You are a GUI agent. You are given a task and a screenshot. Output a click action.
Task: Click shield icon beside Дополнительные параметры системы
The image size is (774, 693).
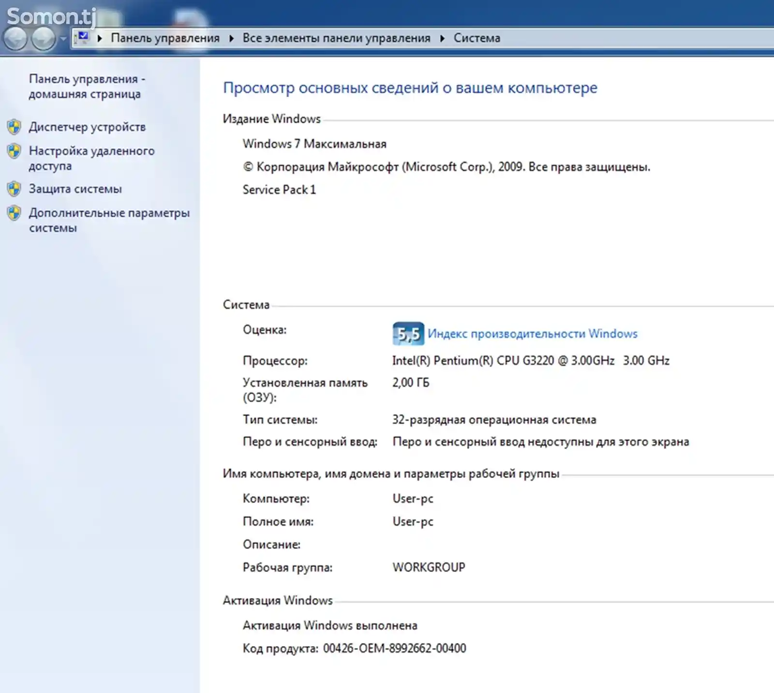click(15, 213)
